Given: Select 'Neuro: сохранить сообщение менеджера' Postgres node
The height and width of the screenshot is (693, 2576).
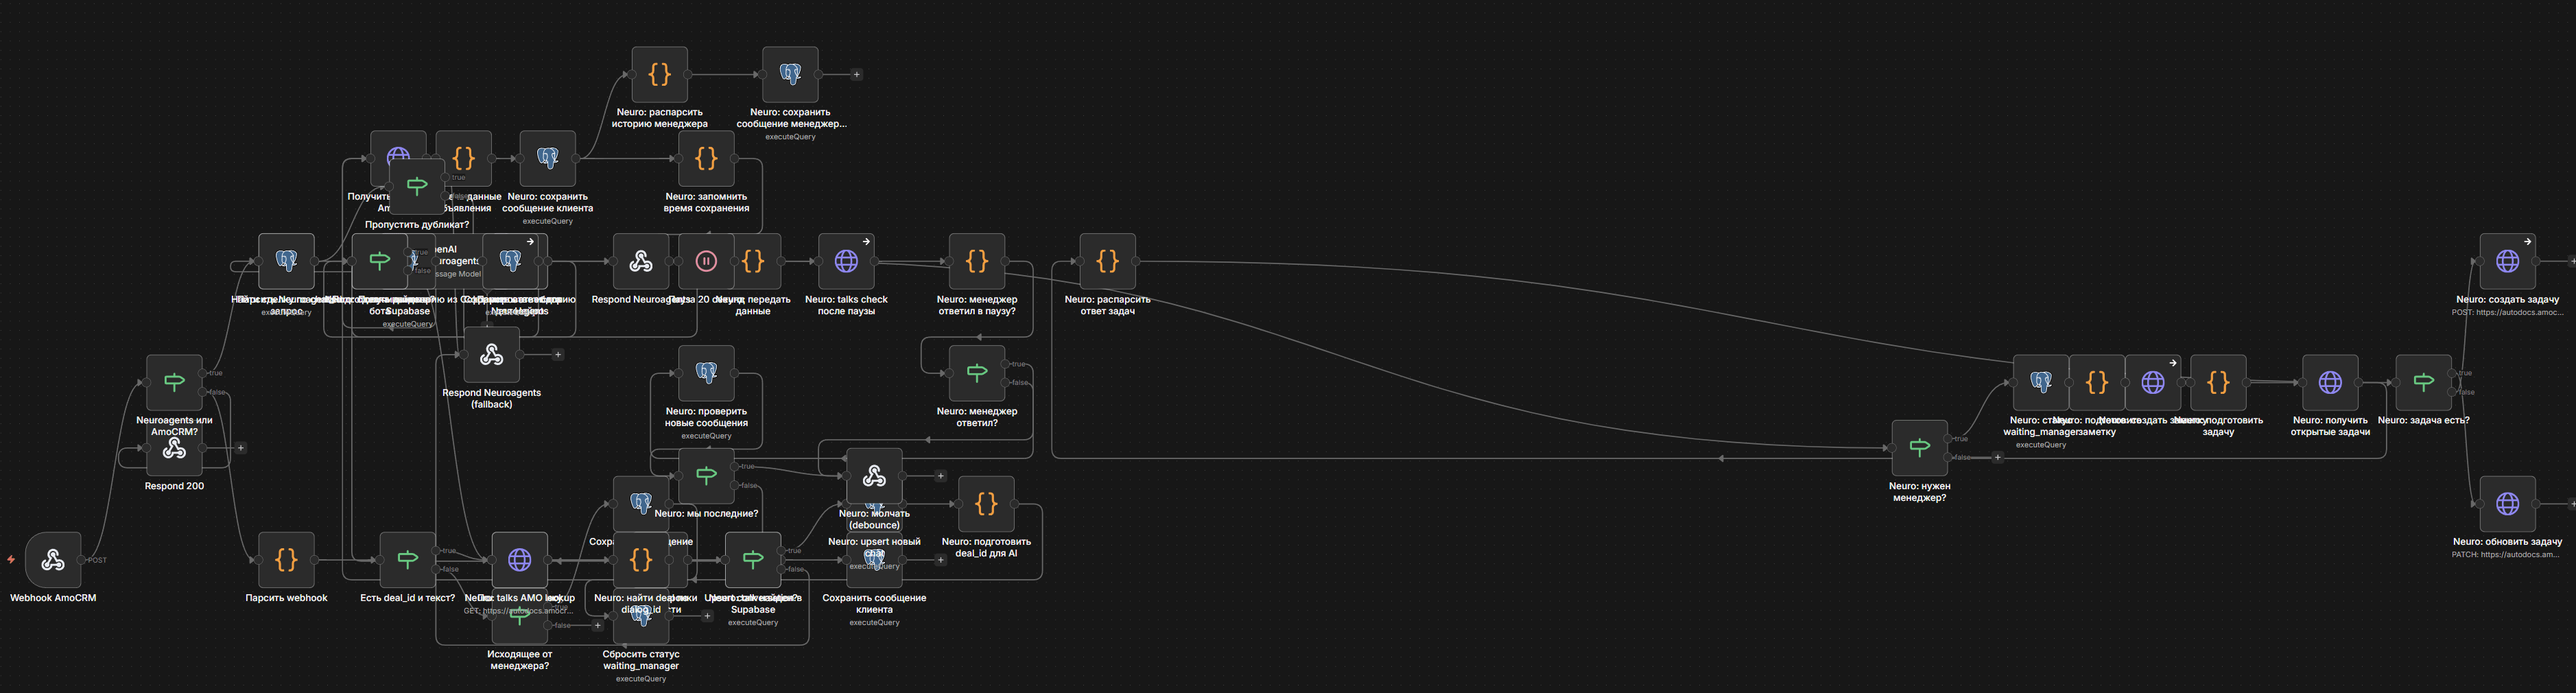Looking at the screenshot, I should (x=790, y=74).
